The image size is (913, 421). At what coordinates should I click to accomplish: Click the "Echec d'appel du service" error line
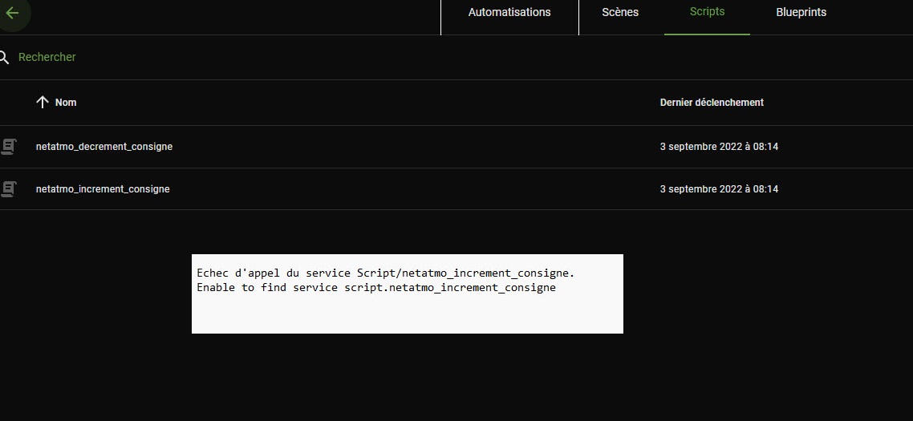pyautogui.click(x=385, y=273)
